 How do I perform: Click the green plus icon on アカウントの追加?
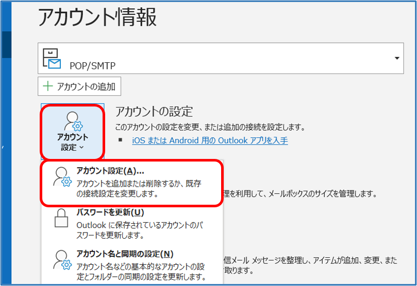point(48,86)
